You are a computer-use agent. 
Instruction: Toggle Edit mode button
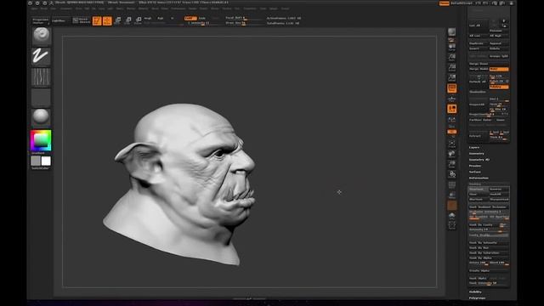[x=97, y=20]
